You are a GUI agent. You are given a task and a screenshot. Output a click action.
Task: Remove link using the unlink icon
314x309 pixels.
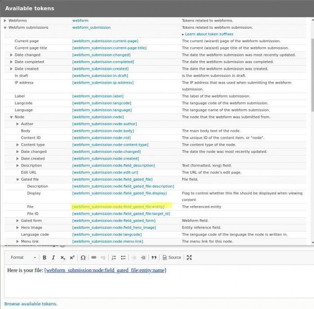pyautogui.click(x=103, y=257)
